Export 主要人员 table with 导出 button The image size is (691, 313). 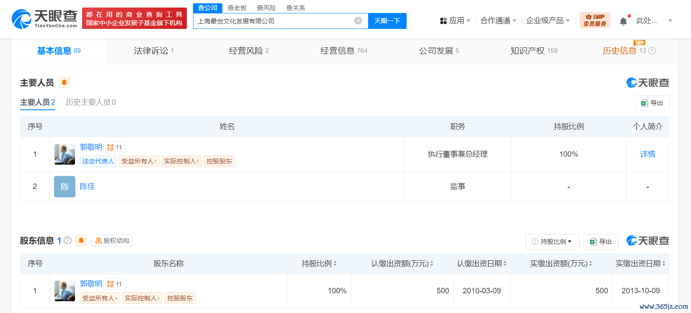click(652, 103)
